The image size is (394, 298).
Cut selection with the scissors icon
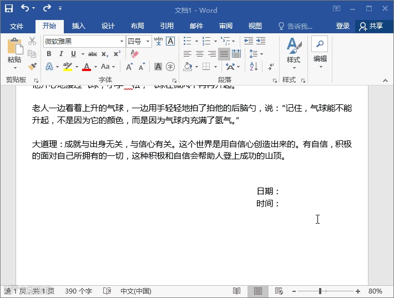[x=32, y=41]
